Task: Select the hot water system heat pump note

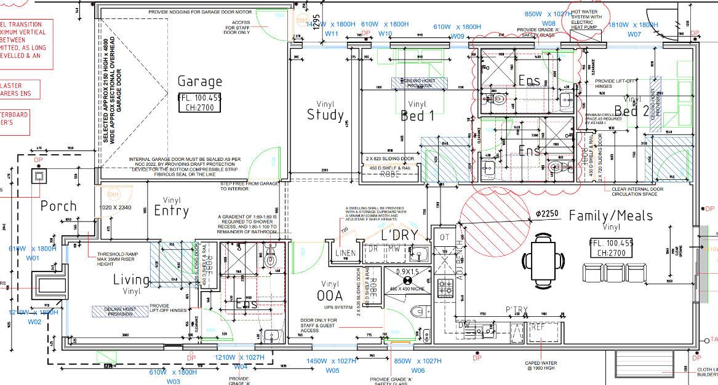Action: [x=586, y=20]
